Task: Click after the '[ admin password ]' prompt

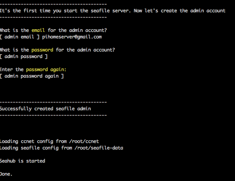Action: tap(50, 56)
